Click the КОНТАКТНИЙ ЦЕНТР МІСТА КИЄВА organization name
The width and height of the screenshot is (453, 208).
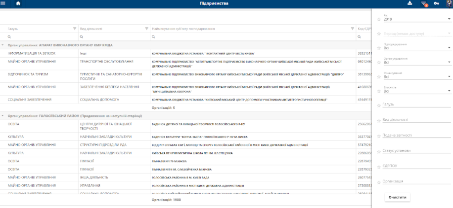(203, 54)
